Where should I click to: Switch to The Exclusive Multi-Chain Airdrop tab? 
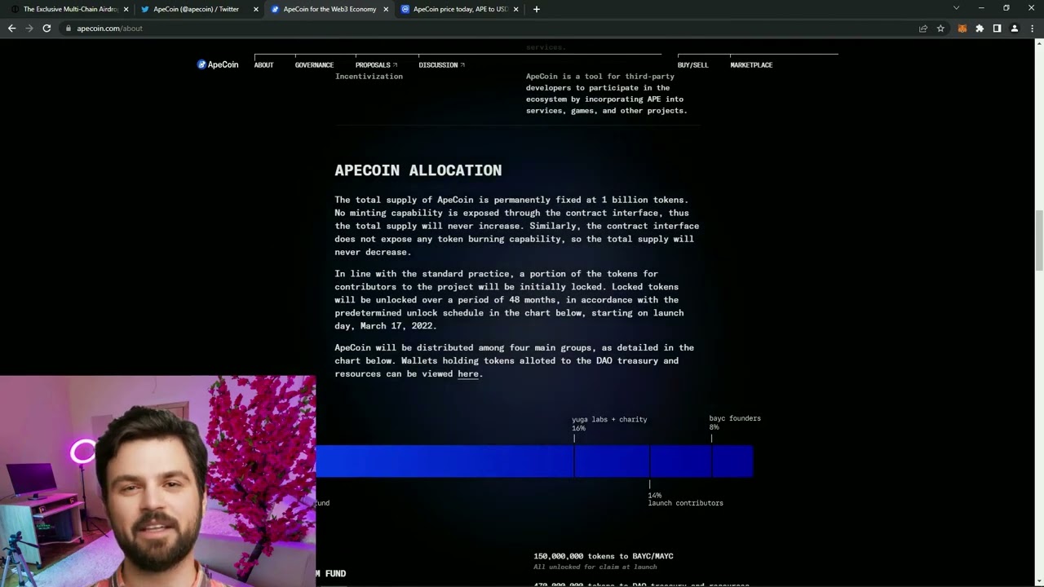67,9
